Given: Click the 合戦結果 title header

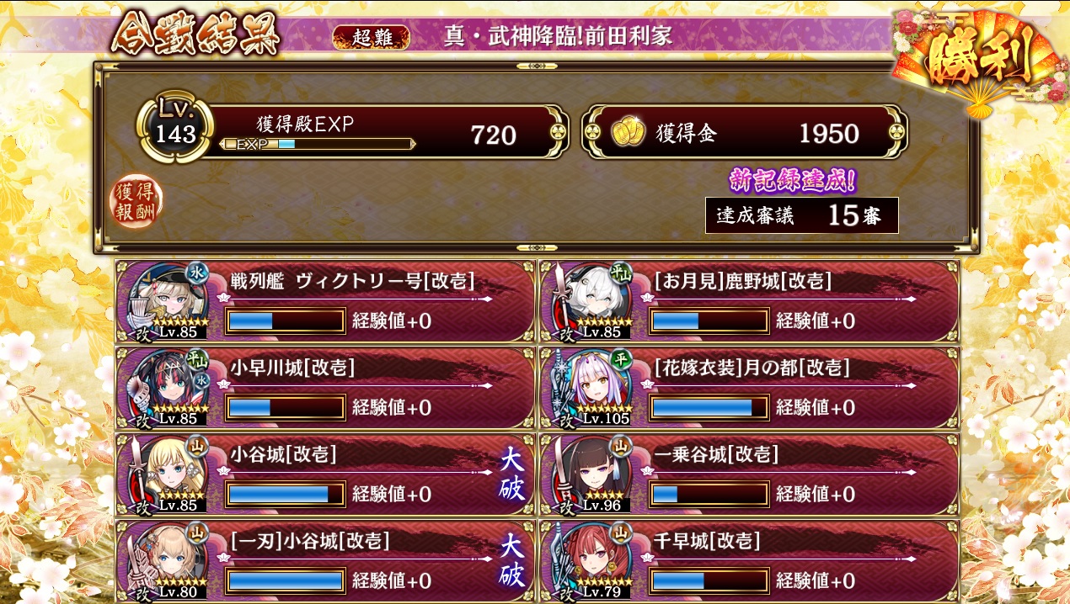Looking at the screenshot, I should [x=195, y=34].
